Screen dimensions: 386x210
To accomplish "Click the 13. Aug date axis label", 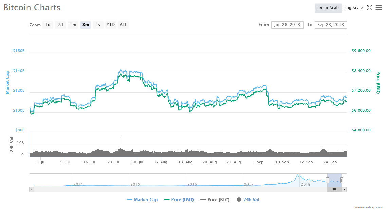I will tap(185, 162).
